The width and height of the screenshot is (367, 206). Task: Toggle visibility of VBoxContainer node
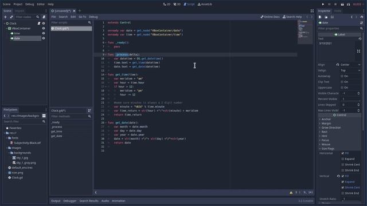(44, 28)
